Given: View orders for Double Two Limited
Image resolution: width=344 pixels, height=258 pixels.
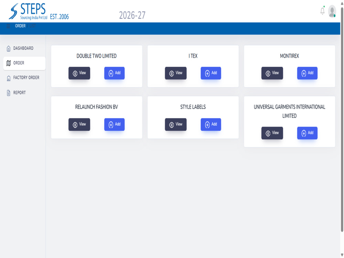Looking at the screenshot, I should click(x=79, y=73).
